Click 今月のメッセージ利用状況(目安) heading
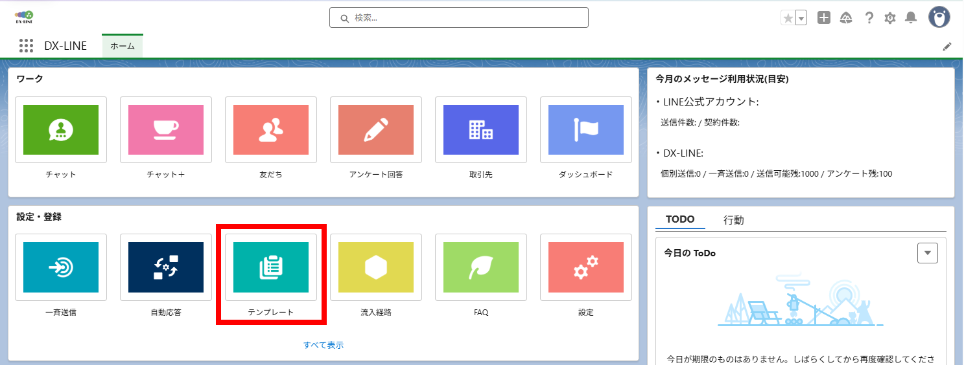 (722, 79)
